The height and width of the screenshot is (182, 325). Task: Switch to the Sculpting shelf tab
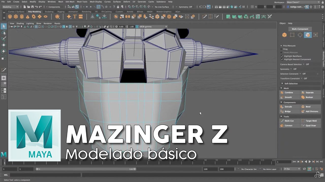49,12
